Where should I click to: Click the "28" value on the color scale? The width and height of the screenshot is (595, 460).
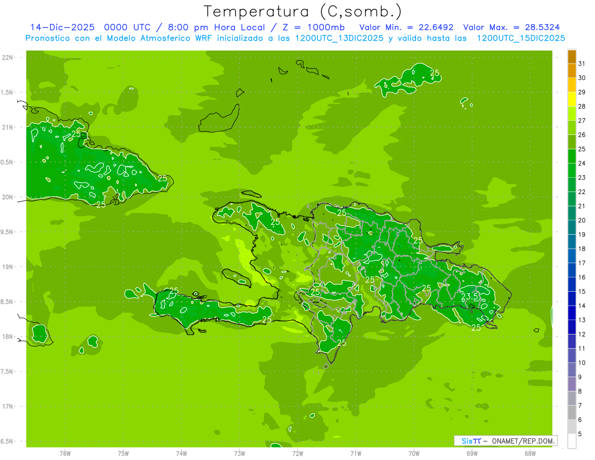click(582, 106)
